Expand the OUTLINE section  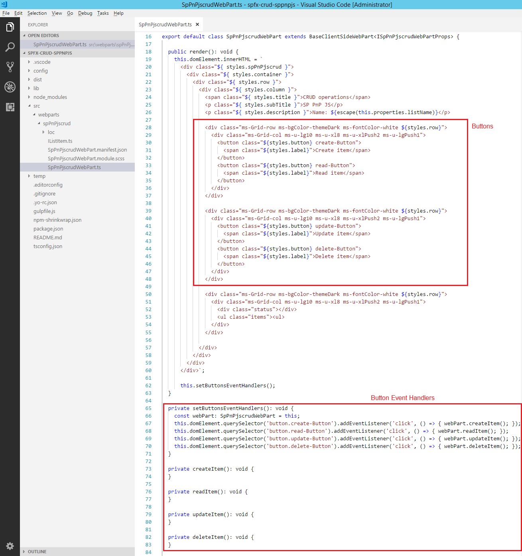37,552
